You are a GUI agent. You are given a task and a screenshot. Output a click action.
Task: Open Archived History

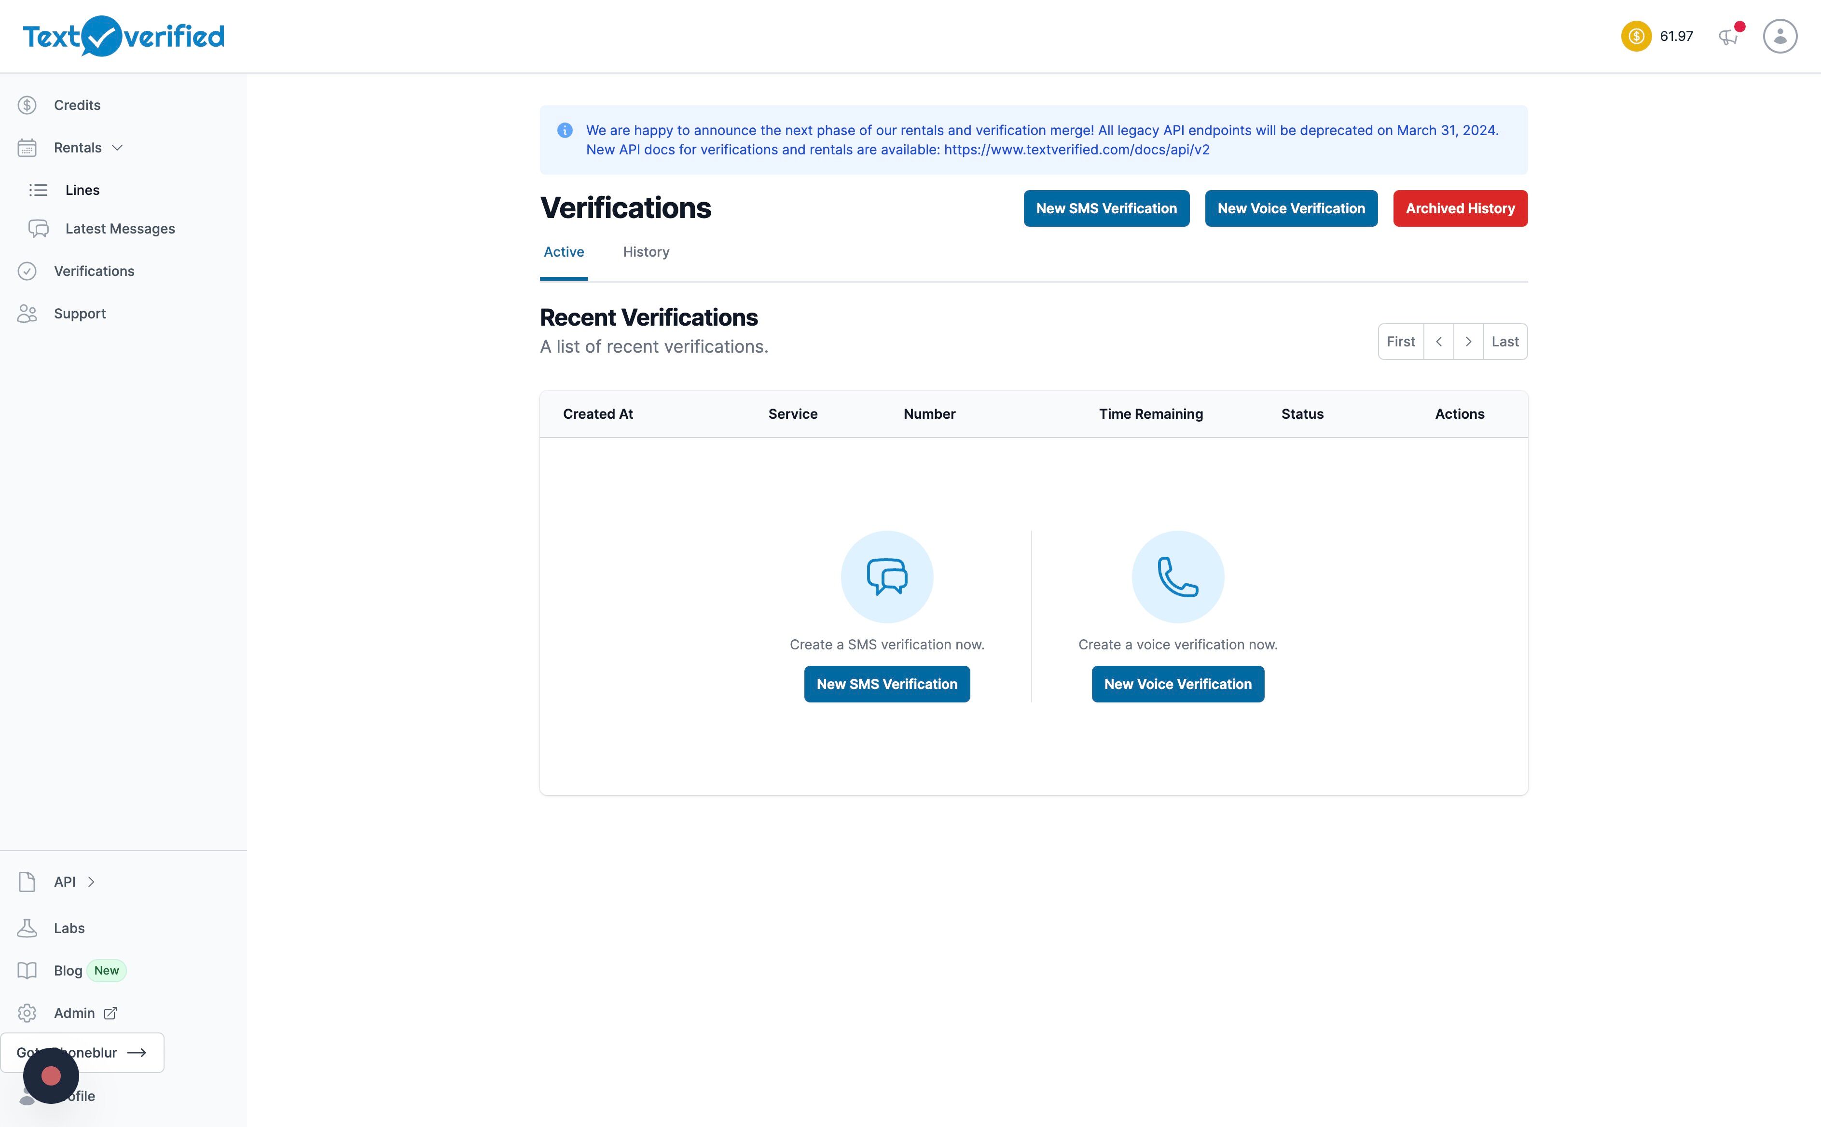[1460, 209]
